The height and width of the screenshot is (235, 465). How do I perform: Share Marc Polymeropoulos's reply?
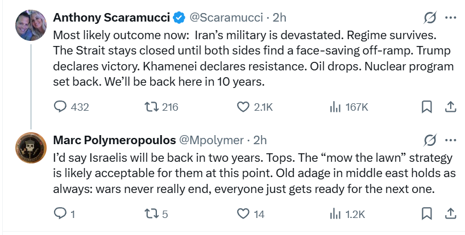click(x=449, y=213)
